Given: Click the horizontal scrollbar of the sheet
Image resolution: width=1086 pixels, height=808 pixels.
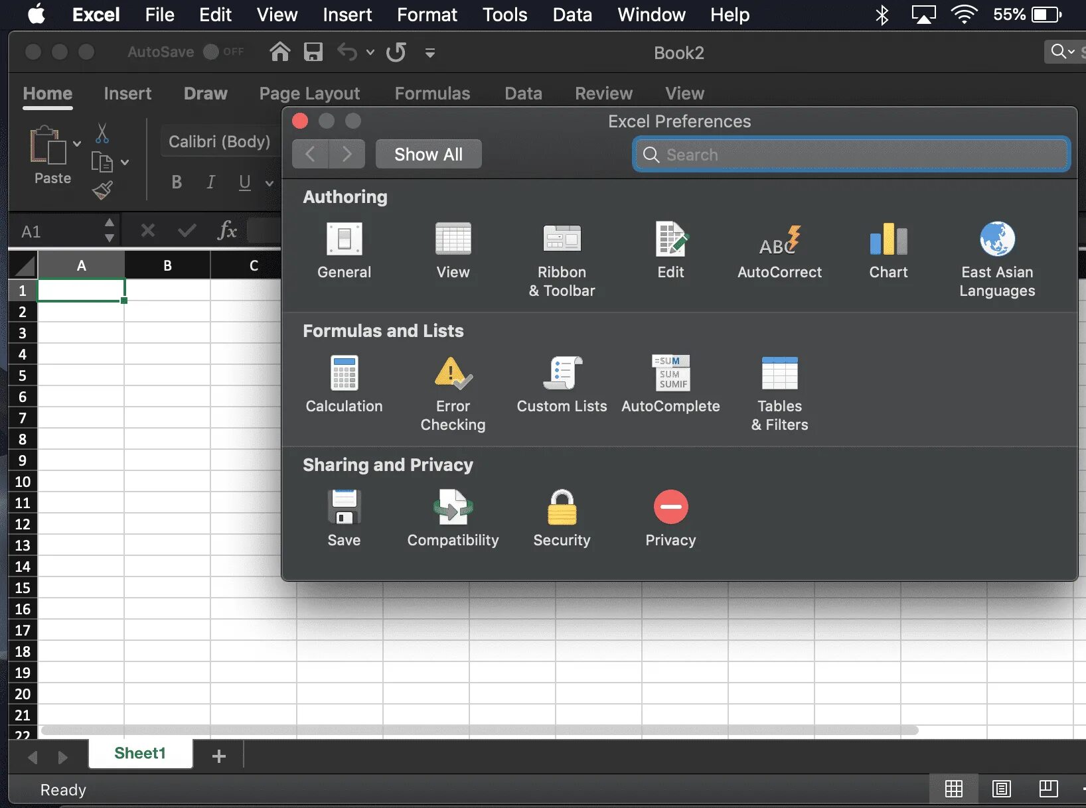Looking at the screenshot, I should (x=479, y=730).
